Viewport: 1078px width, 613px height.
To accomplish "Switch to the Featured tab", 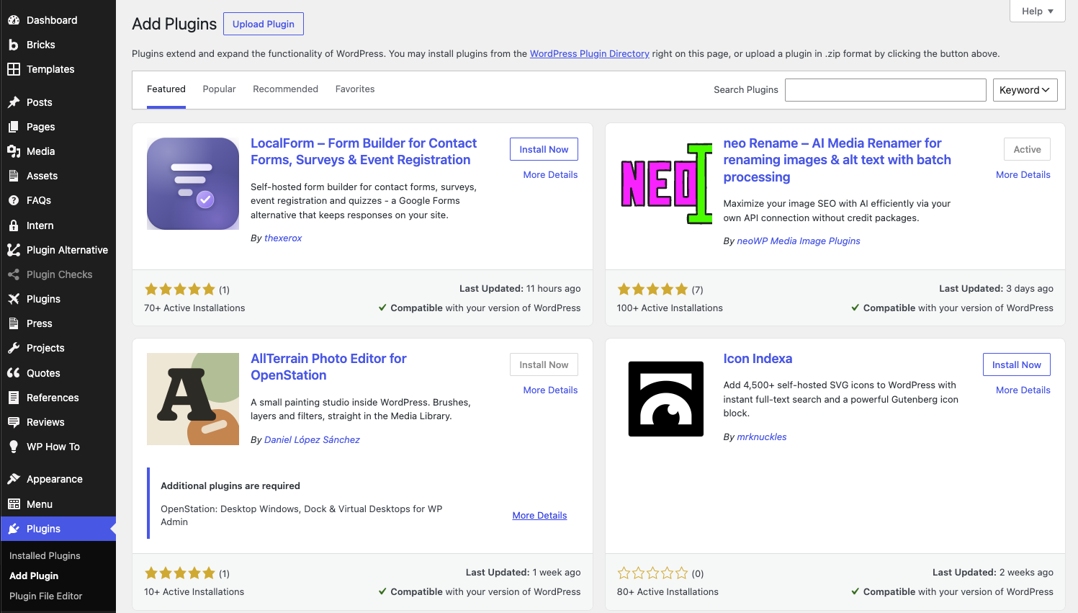I will coord(166,89).
